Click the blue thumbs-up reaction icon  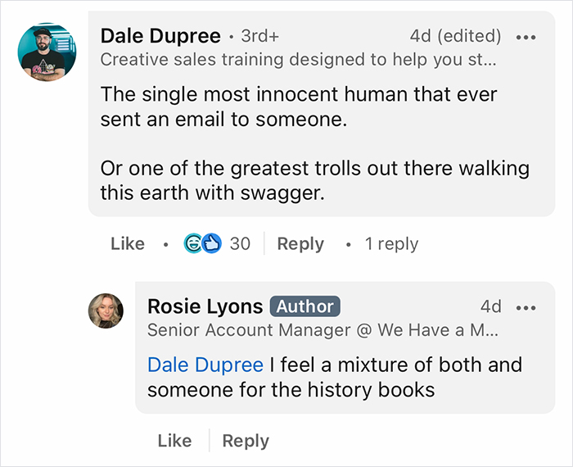(211, 243)
